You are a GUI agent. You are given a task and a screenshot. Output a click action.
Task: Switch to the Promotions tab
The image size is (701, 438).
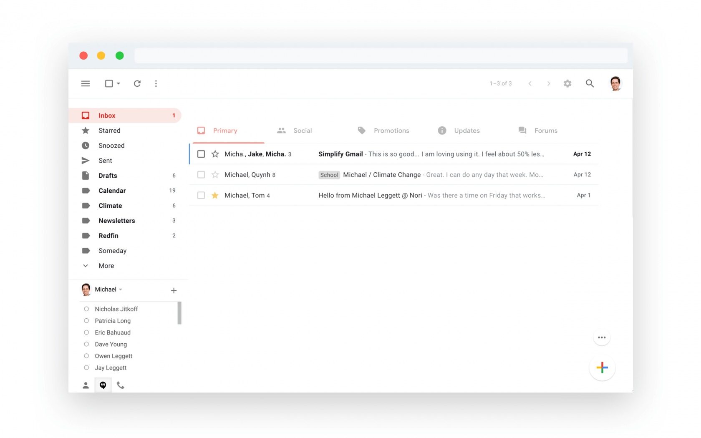click(x=391, y=131)
